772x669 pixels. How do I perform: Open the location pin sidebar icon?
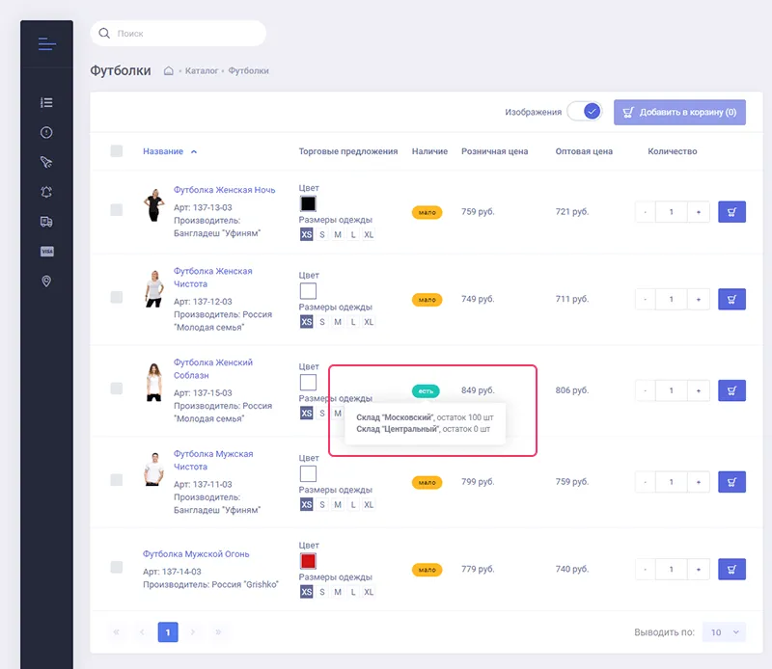click(46, 281)
